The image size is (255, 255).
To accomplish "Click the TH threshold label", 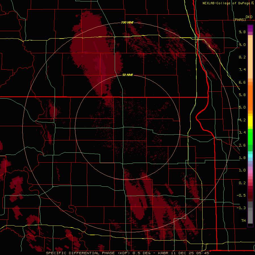I will coord(243,221).
